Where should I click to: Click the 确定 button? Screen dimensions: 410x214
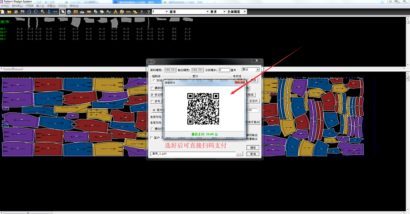tap(253, 148)
